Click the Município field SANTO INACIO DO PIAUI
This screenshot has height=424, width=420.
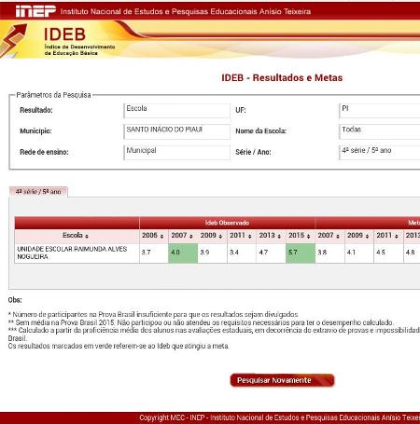click(x=176, y=131)
